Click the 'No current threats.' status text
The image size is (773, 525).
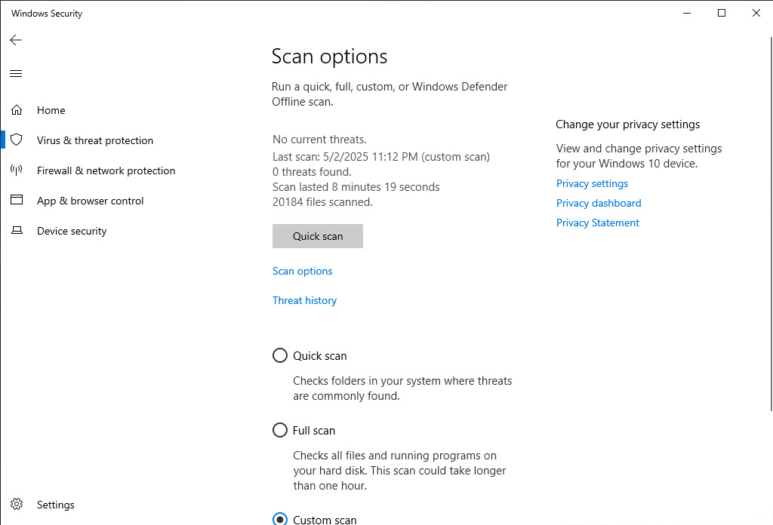pos(319,140)
